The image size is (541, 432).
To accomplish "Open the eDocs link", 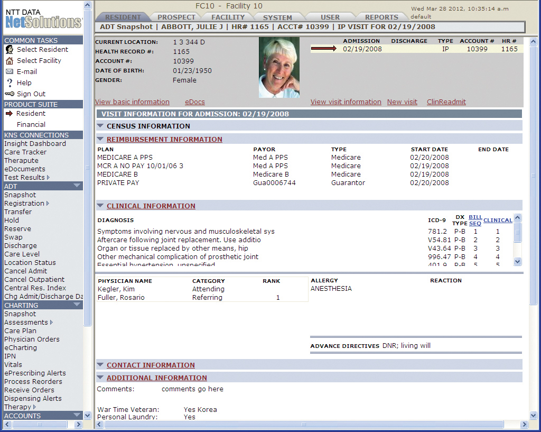I will pyautogui.click(x=194, y=102).
